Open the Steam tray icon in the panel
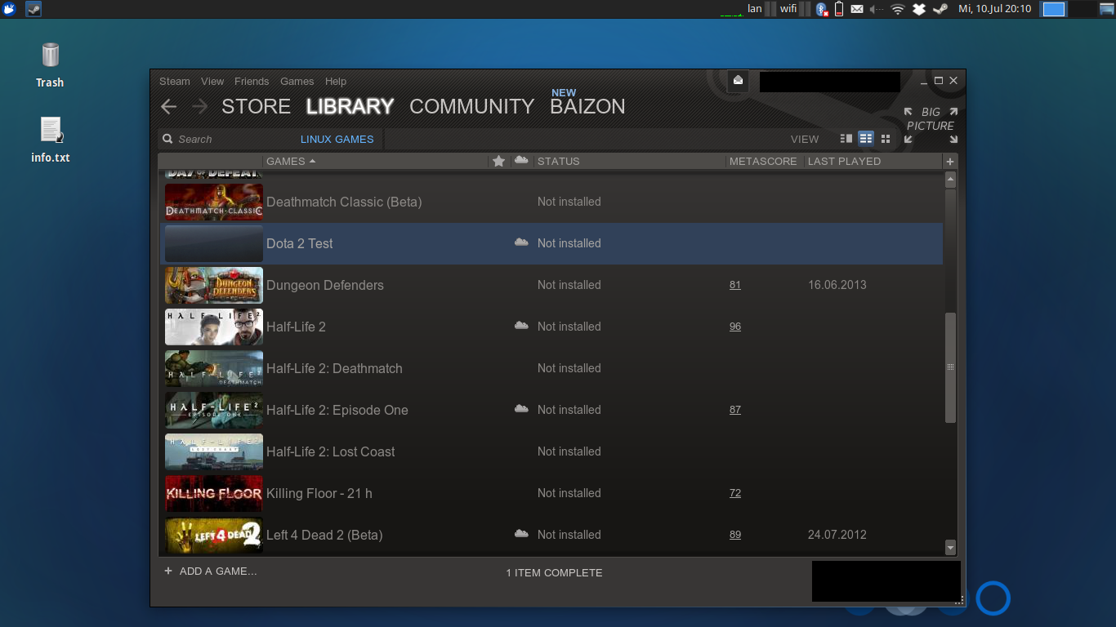This screenshot has width=1116, height=627. point(940,9)
